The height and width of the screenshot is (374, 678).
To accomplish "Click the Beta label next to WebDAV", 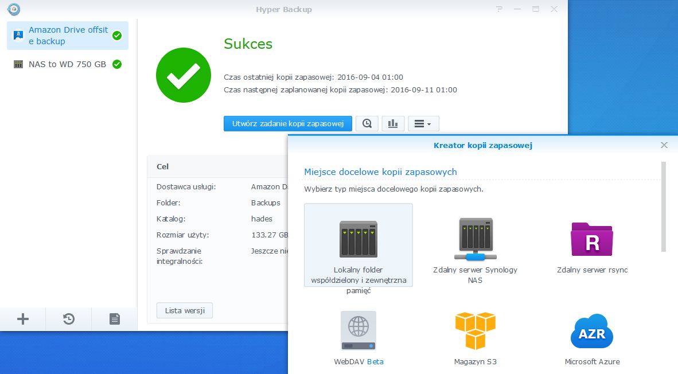I will click(x=375, y=361).
